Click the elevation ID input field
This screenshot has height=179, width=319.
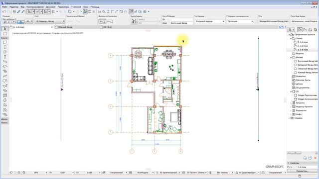(181, 20)
